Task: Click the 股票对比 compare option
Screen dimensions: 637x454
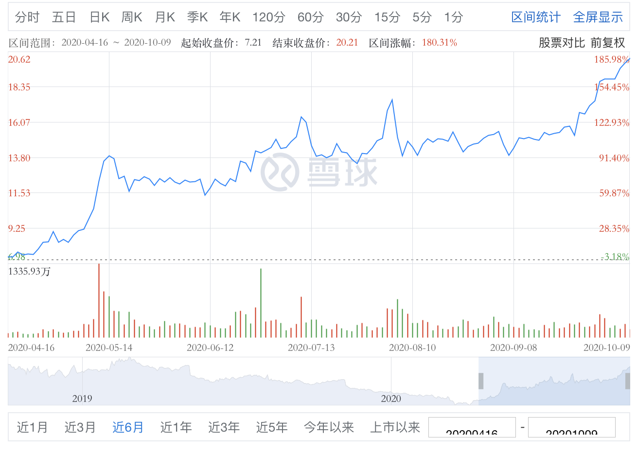Action: click(562, 43)
